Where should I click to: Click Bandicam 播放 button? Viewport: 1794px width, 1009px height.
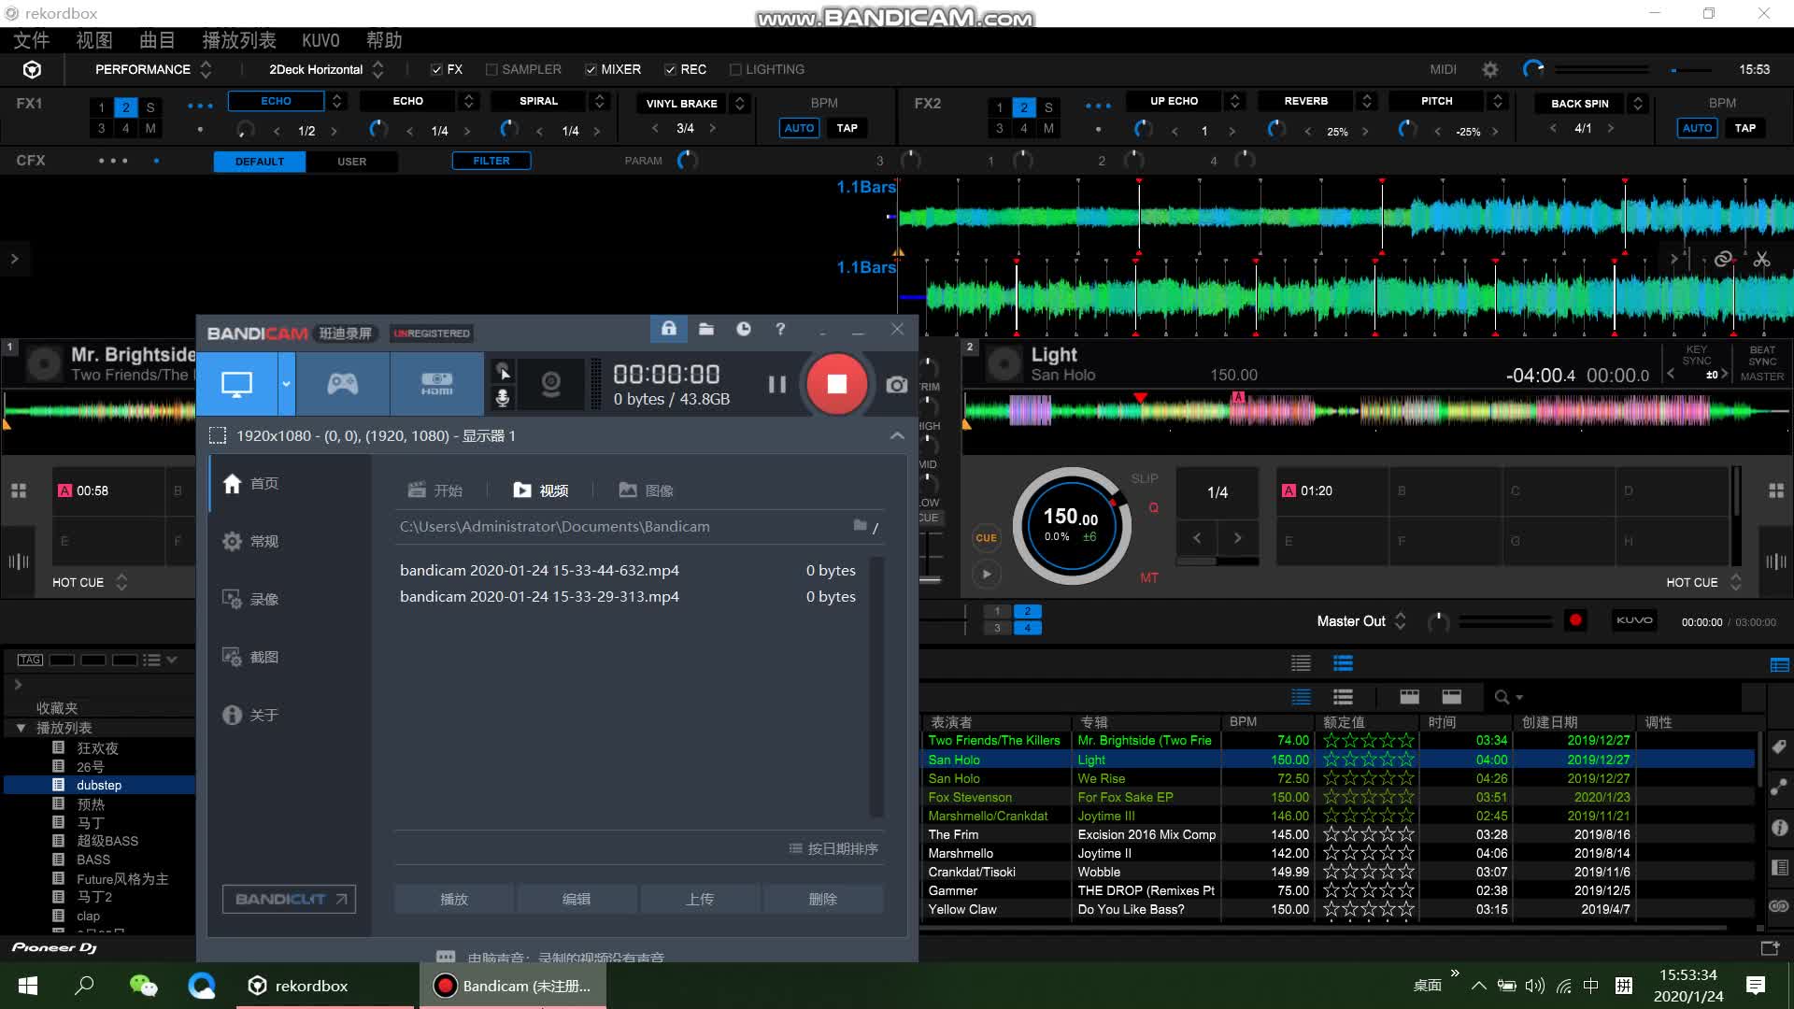453,899
